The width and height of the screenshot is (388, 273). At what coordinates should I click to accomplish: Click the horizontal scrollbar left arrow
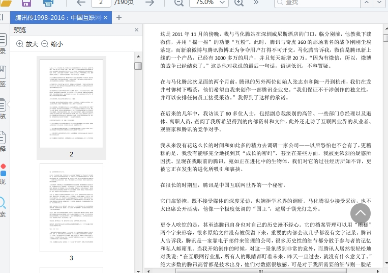coord(148,271)
